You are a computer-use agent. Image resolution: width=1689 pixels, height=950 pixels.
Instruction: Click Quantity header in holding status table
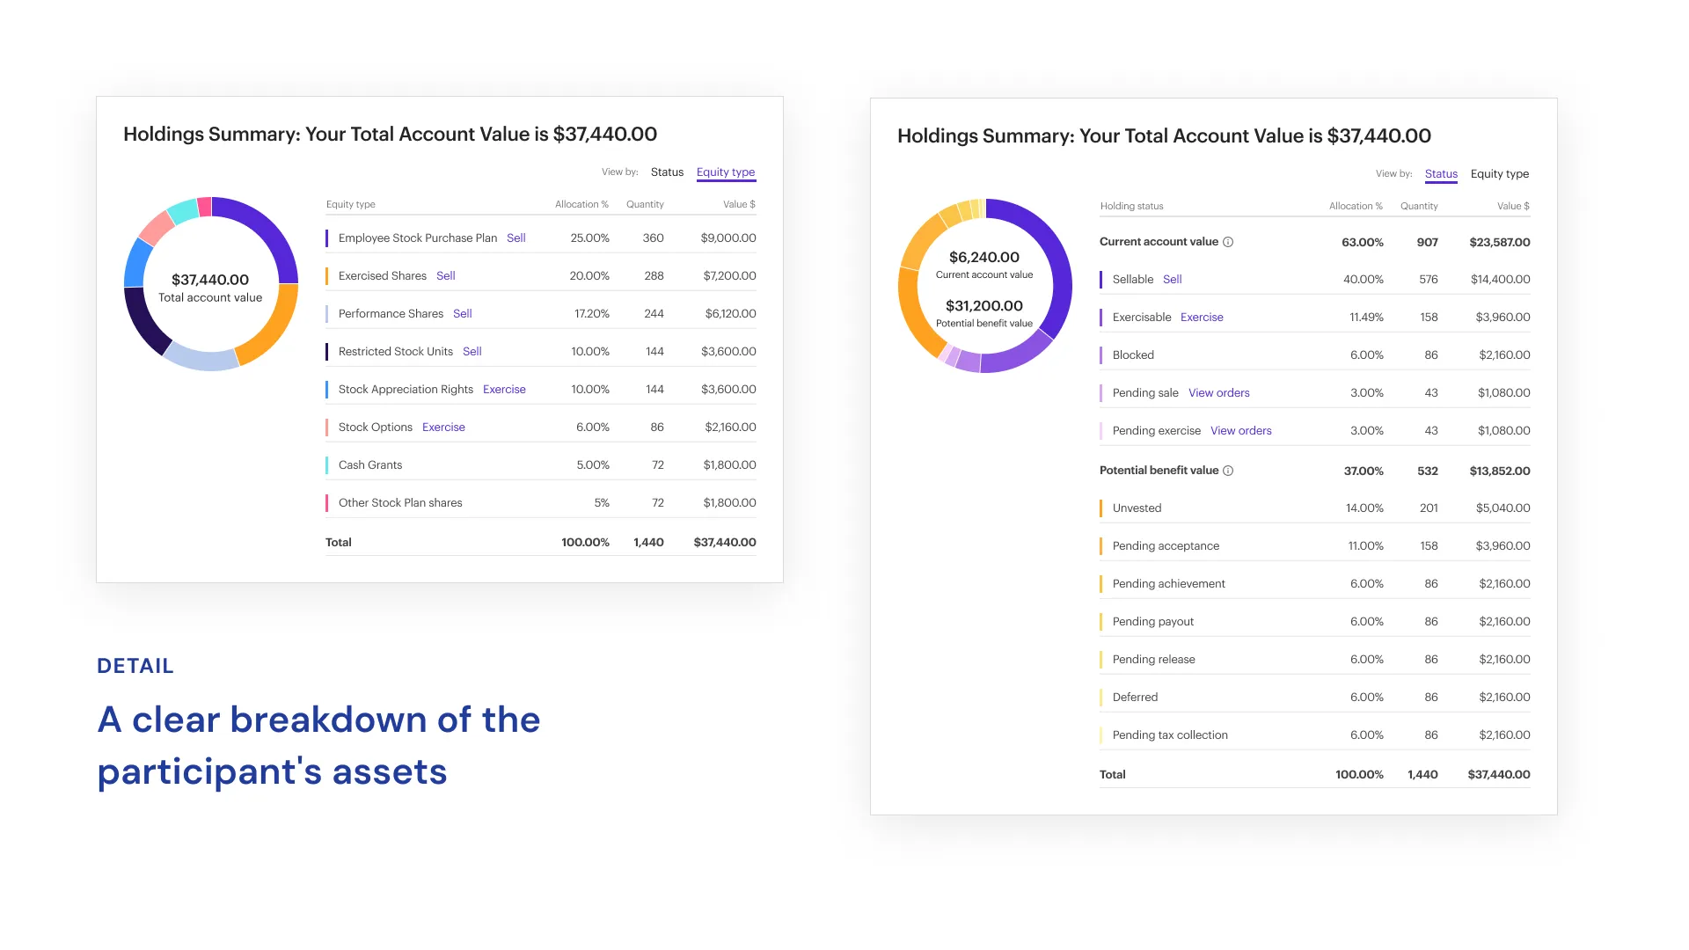coord(1418,207)
